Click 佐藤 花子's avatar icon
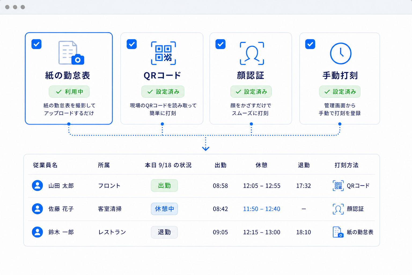Viewport: 412px width, 275px height. tap(38, 209)
